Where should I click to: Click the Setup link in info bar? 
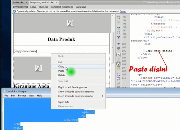point(123,11)
